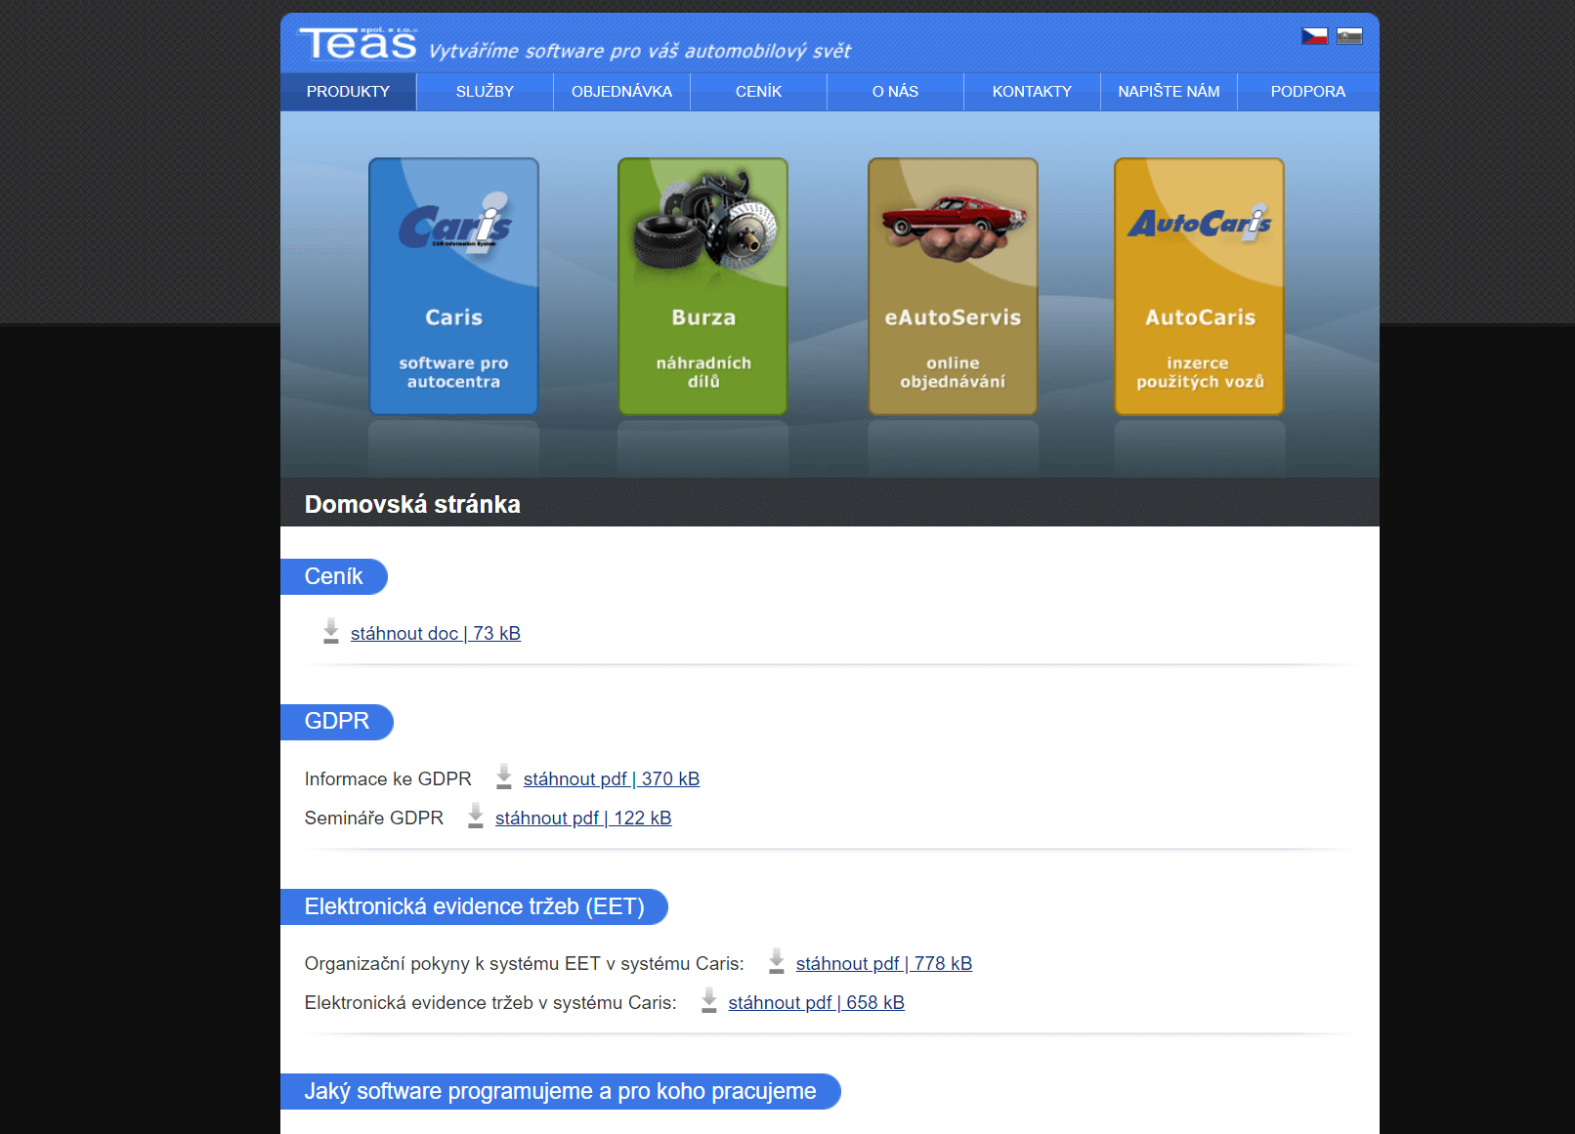Click the Ceník section heading
Viewport: 1575px width, 1134px height.
[334, 576]
